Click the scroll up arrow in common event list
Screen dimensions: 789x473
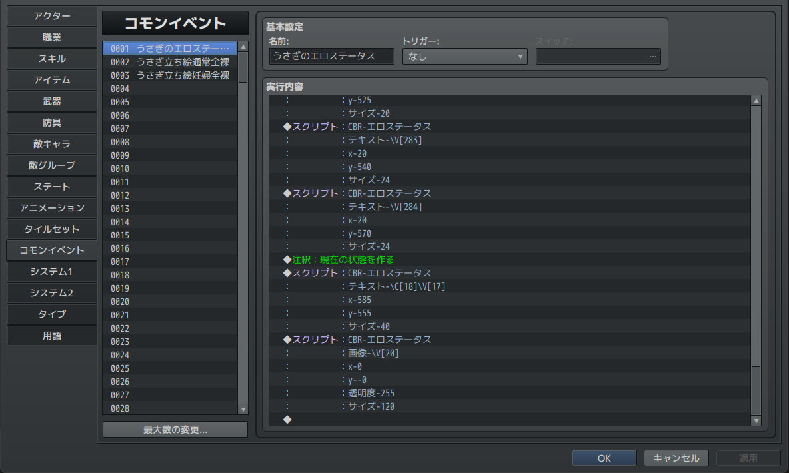(x=243, y=47)
